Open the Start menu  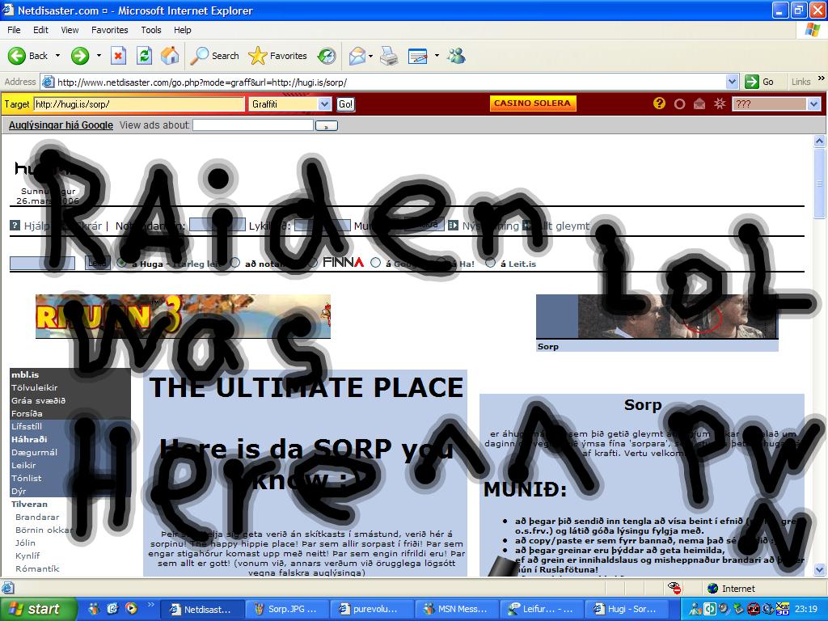tap(37, 609)
